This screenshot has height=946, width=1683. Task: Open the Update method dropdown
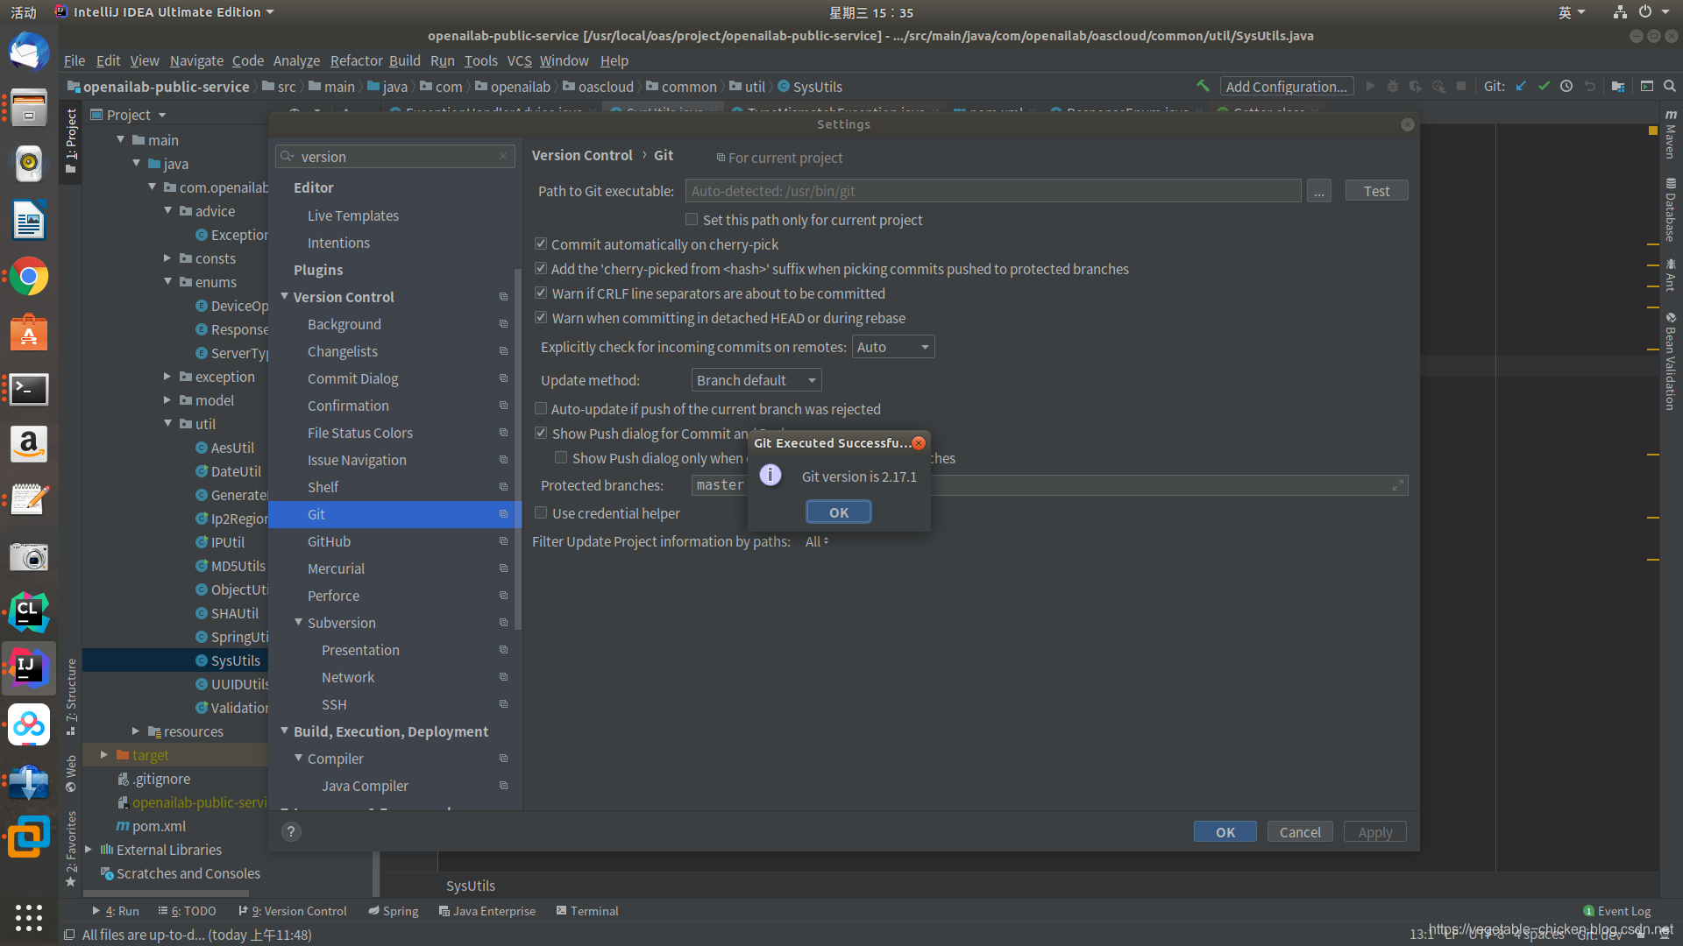point(755,379)
